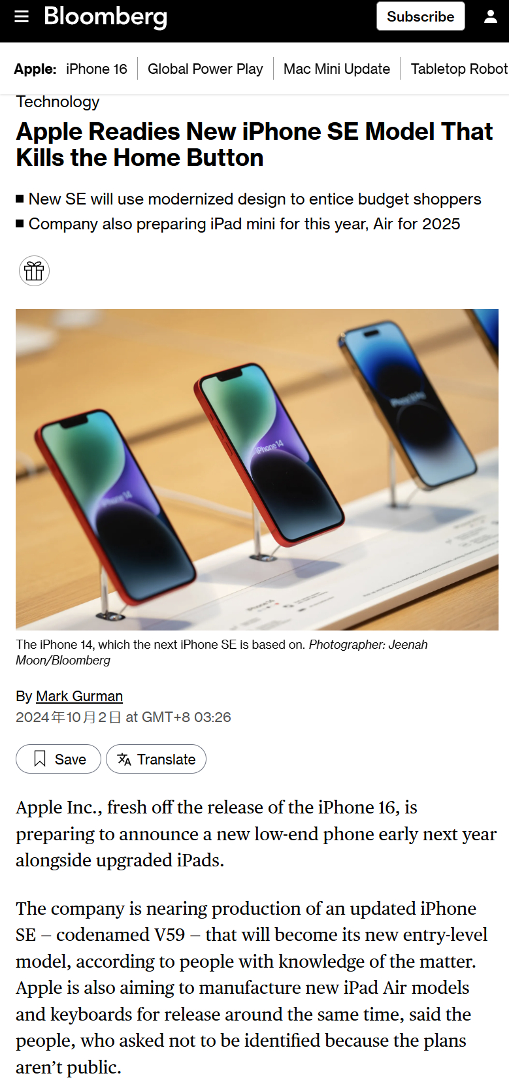The height and width of the screenshot is (1082, 509).
Task: Open the user account profile icon
Action: click(x=491, y=16)
